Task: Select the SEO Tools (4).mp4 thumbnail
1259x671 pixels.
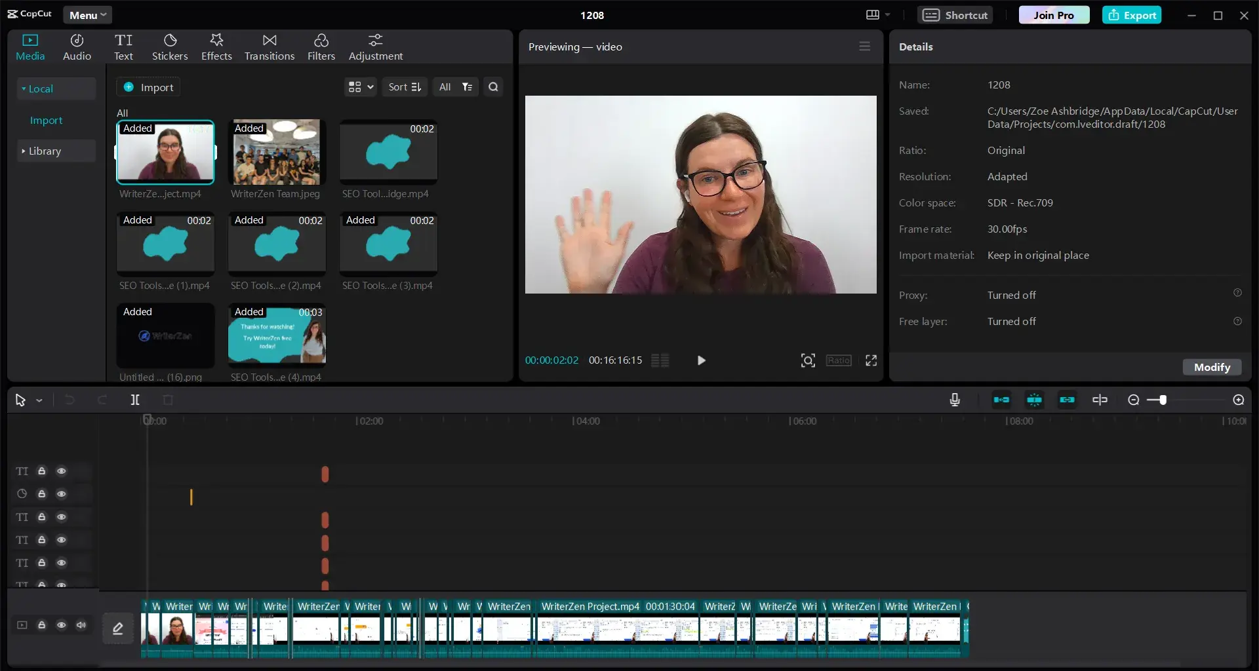Action: point(277,334)
